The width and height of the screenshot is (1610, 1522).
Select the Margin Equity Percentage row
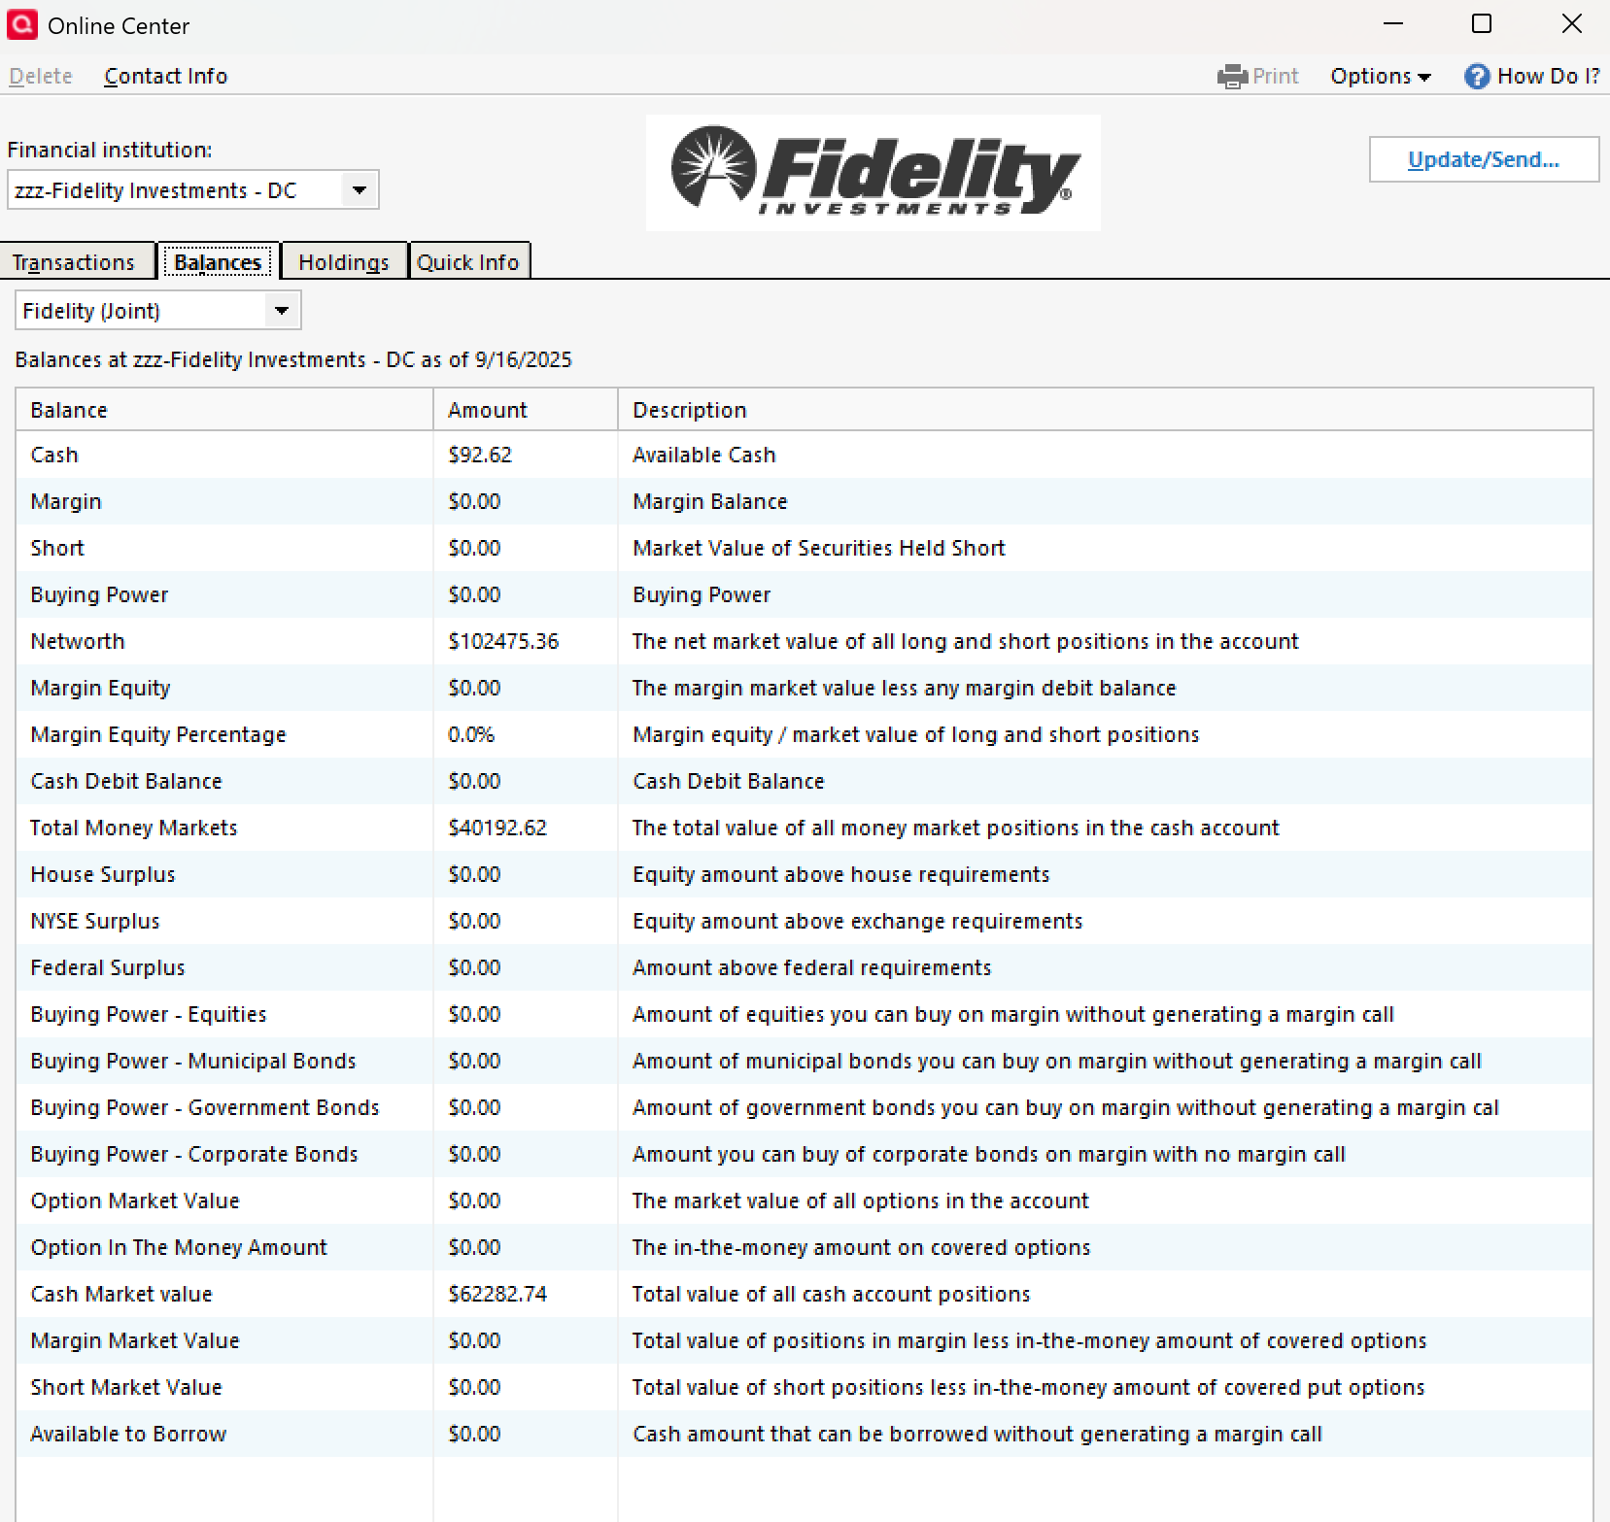click(805, 734)
